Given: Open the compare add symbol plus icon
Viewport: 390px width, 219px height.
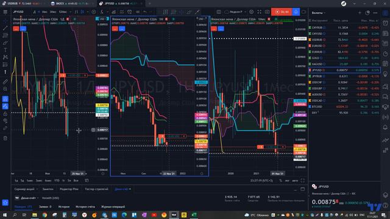Looking at the screenshot, I should (93, 12).
